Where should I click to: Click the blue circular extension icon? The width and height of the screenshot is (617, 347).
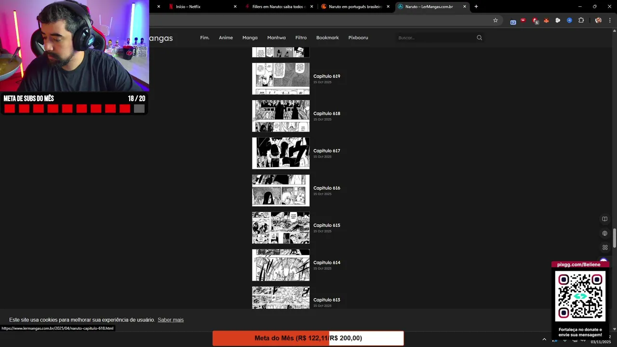pyautogui.click(x=569, y=20)
